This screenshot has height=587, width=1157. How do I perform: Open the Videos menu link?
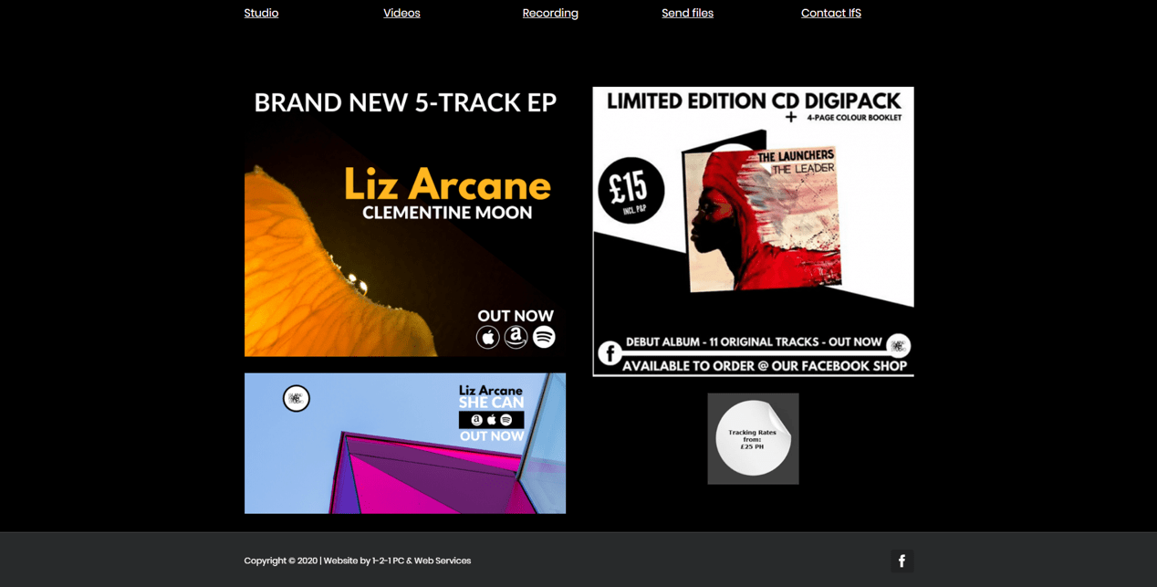[401, 13]
